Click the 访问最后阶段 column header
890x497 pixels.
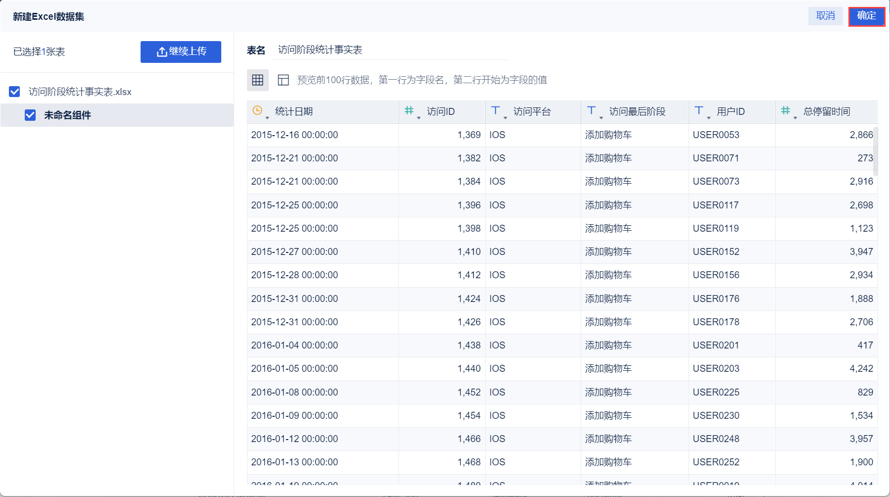635,112
